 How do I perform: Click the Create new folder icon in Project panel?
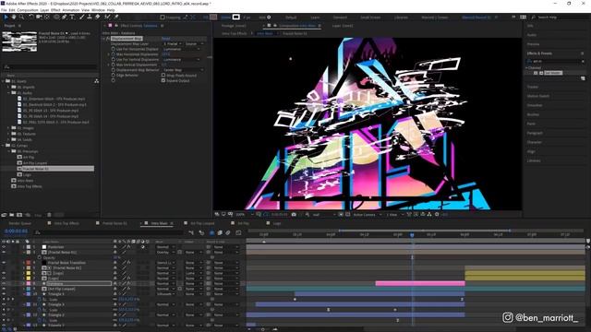click(x=12, y=215)
